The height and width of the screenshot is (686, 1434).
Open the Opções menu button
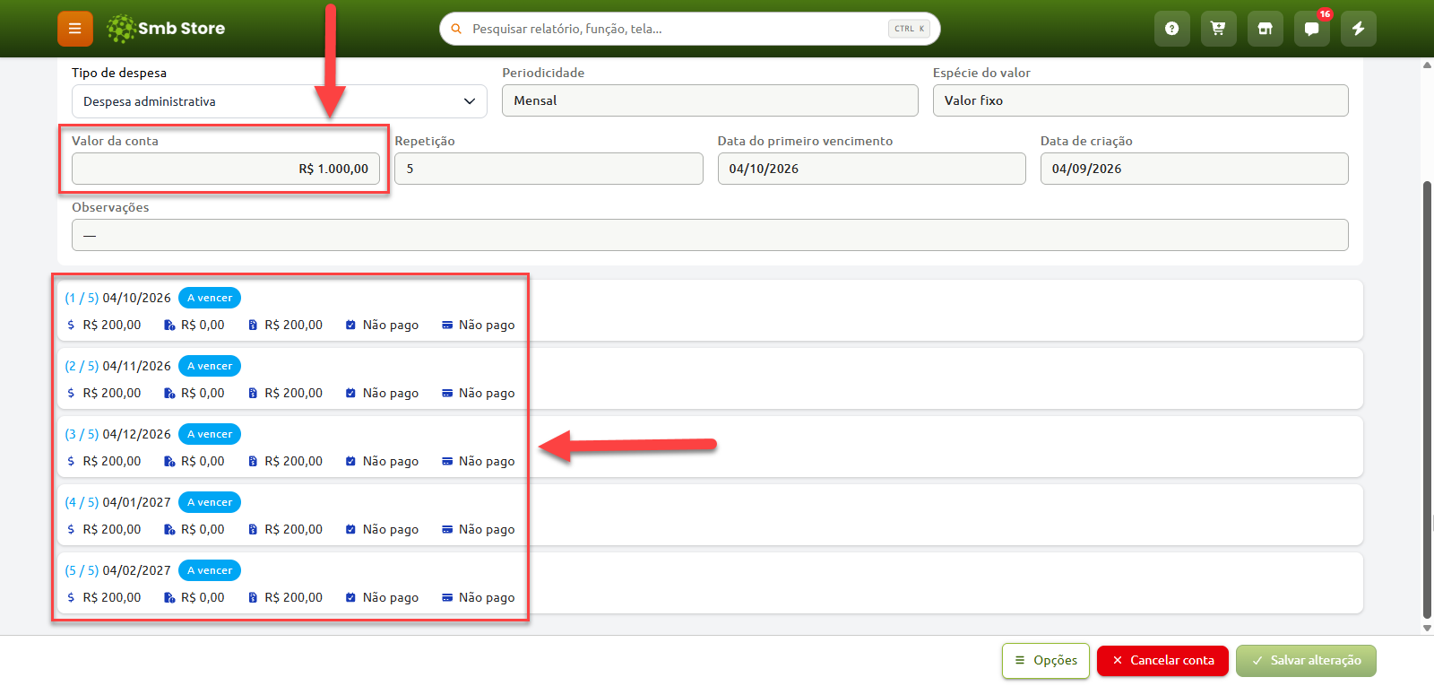click(x=1046, y=661)
